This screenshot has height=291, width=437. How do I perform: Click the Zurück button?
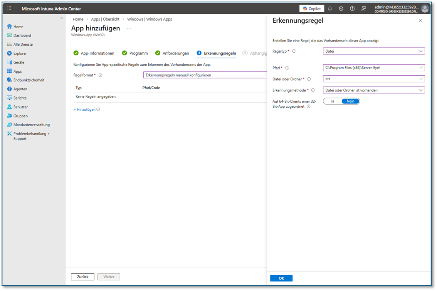82,277
